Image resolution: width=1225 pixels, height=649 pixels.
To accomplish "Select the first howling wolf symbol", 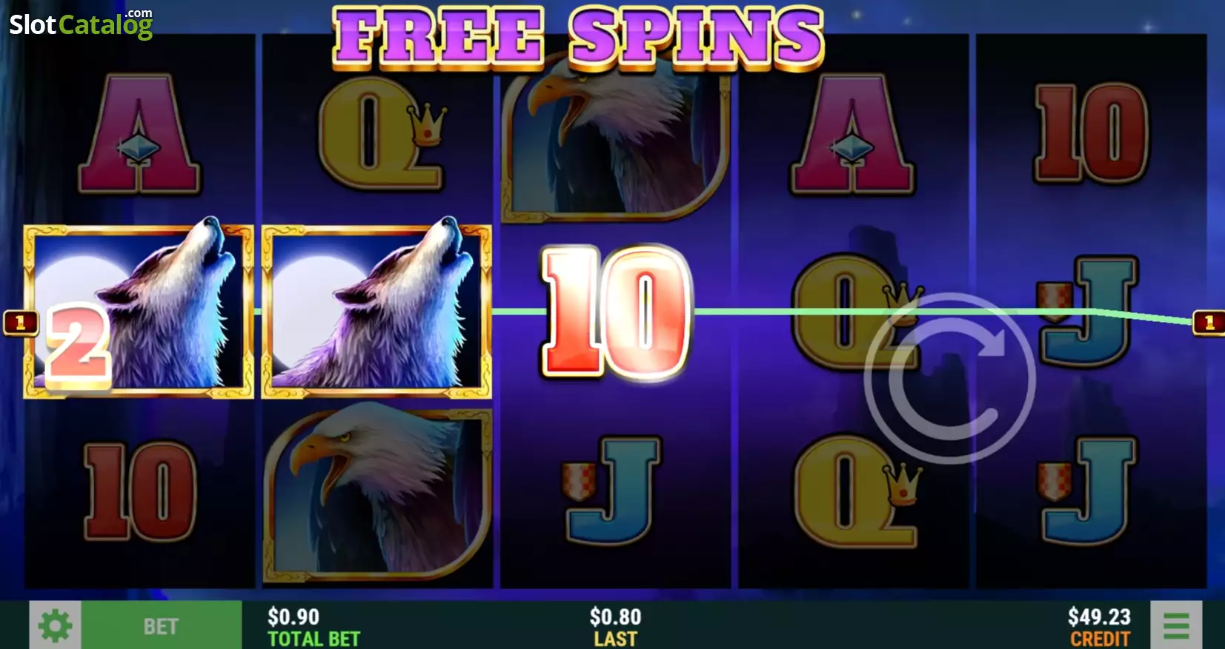I will point(139,312).
